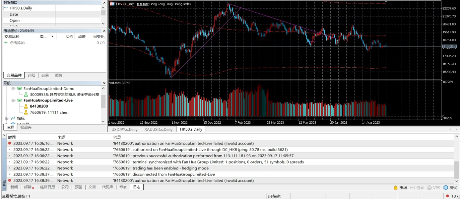Screen dimensions: 460x199
Task: Close the 导航 navigator panel
Action: (x=104, y=83)
